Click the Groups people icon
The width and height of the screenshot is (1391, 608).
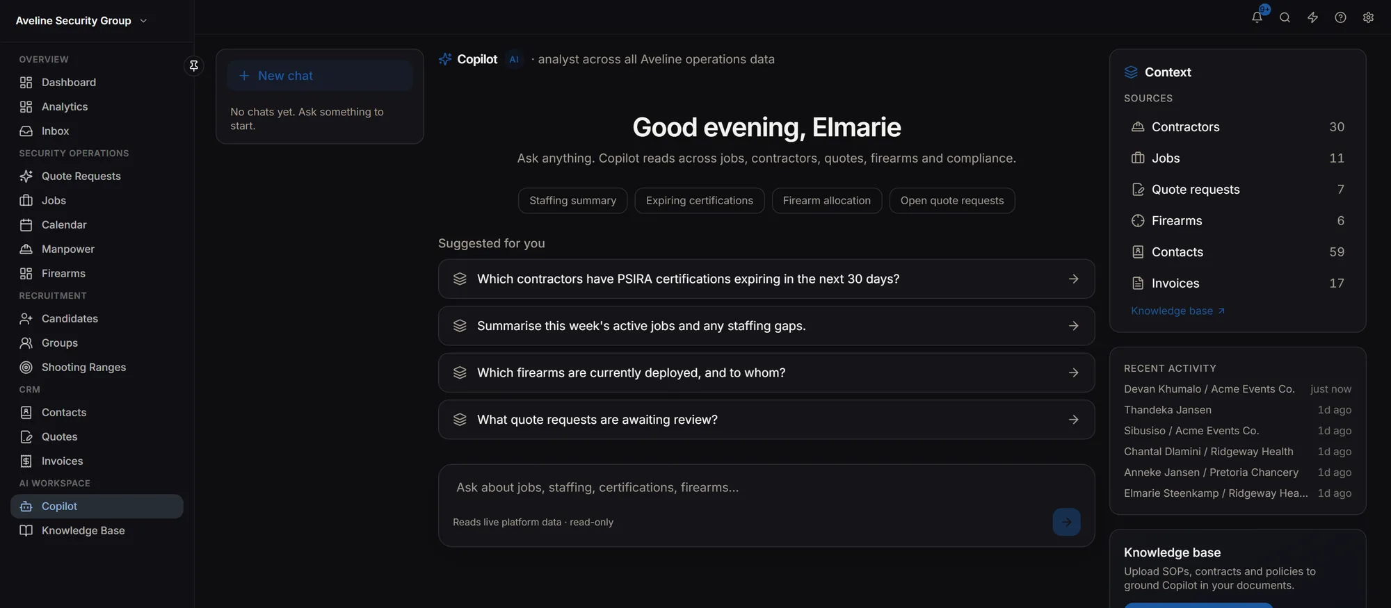pyautogui.click(x=26, y=343)
